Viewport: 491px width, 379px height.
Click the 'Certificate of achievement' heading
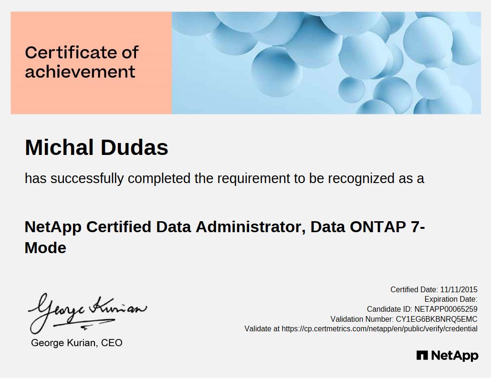click(x=82, y=62)
